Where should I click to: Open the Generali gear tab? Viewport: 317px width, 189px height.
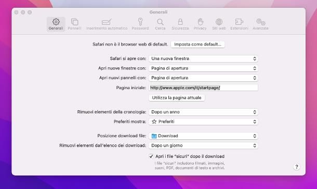click(x=56, y=24)
